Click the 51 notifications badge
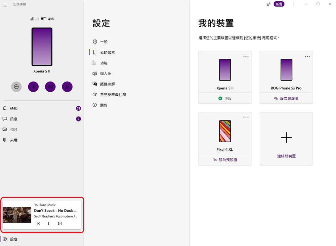This screenshot has width=336, height=246. (x=78, y=108)
